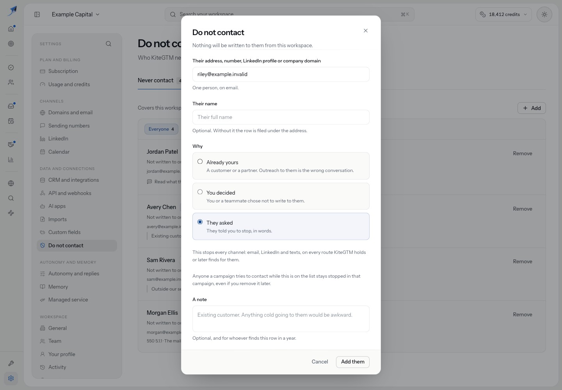Screen dimensions: 562x390
Task: Click the Add them button
Action: (353, 362)
